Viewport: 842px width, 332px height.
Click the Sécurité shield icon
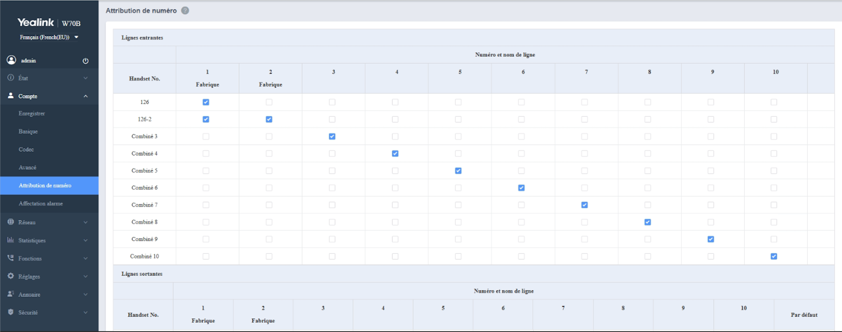point(11,312)
